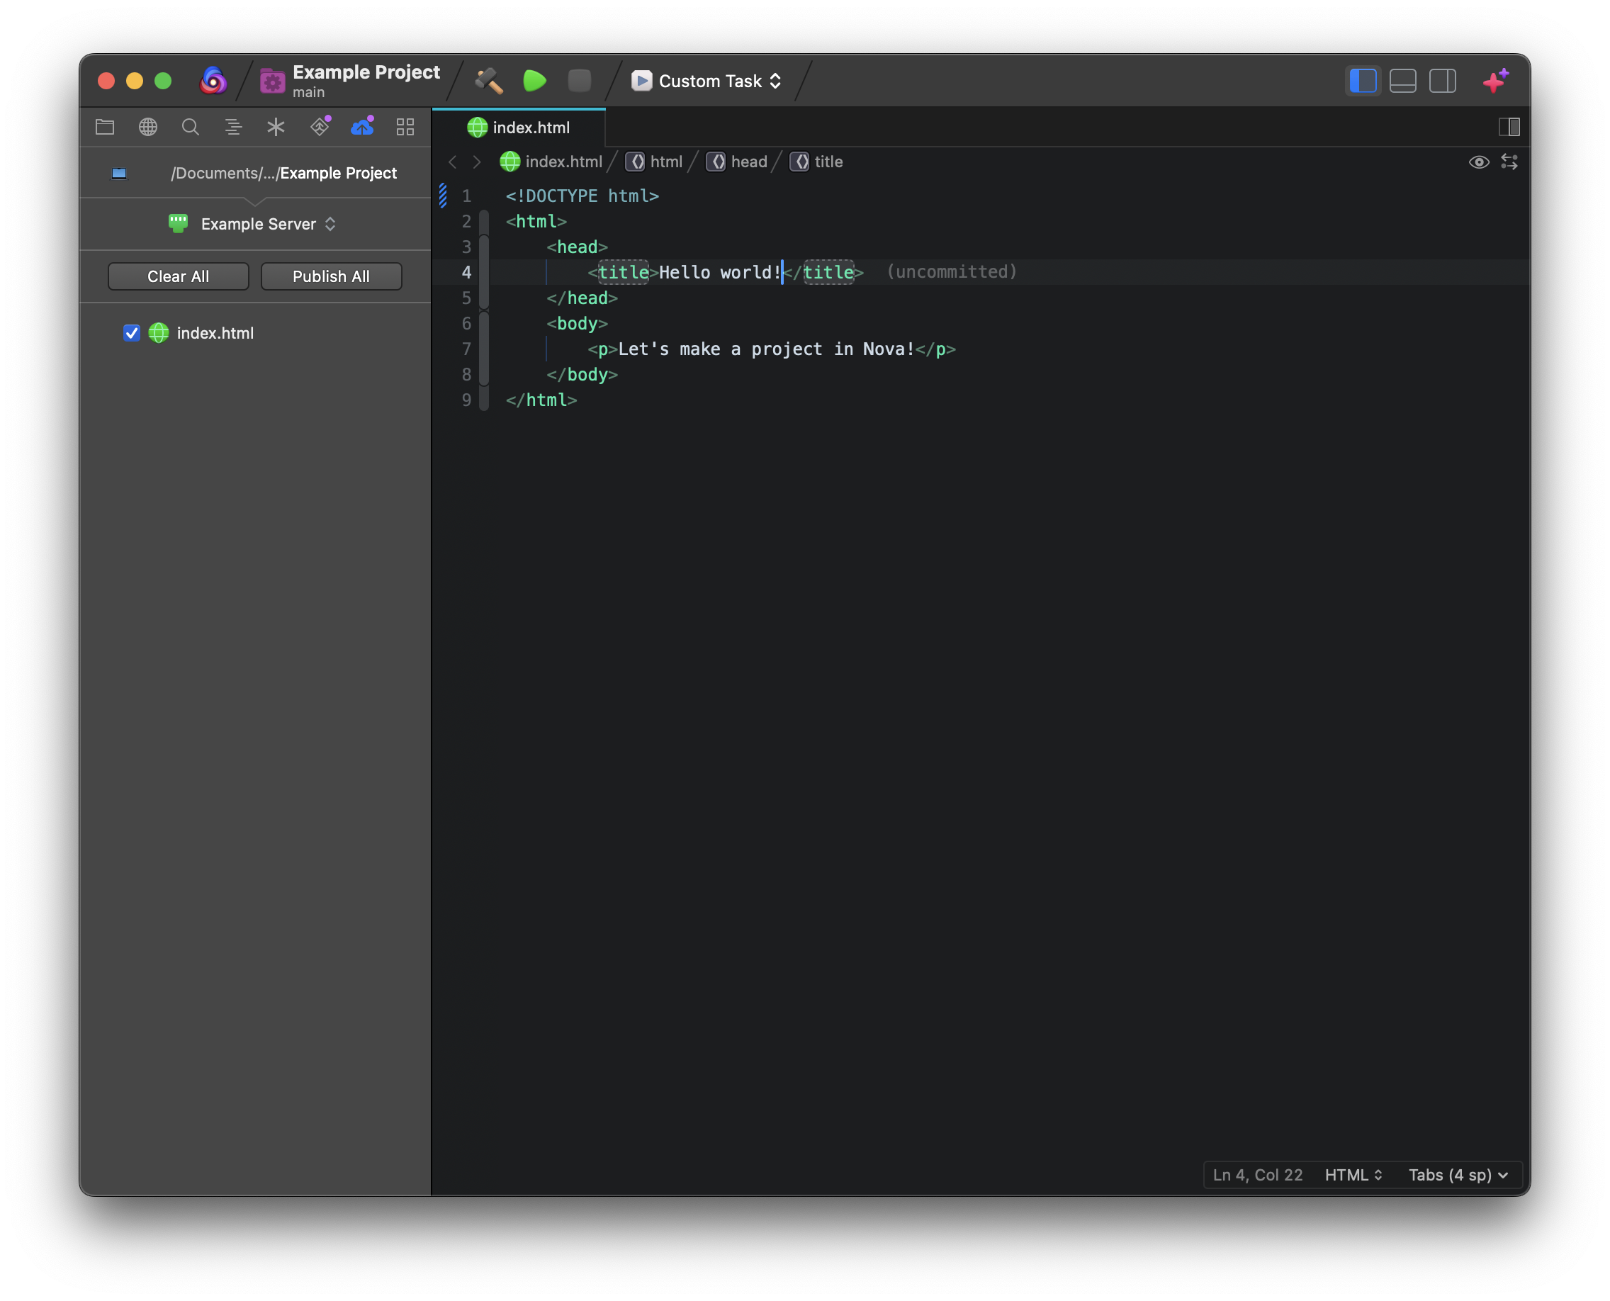1610x1301 pixels.
Task: Click the paragraph text on line 7
Action: 766,349
